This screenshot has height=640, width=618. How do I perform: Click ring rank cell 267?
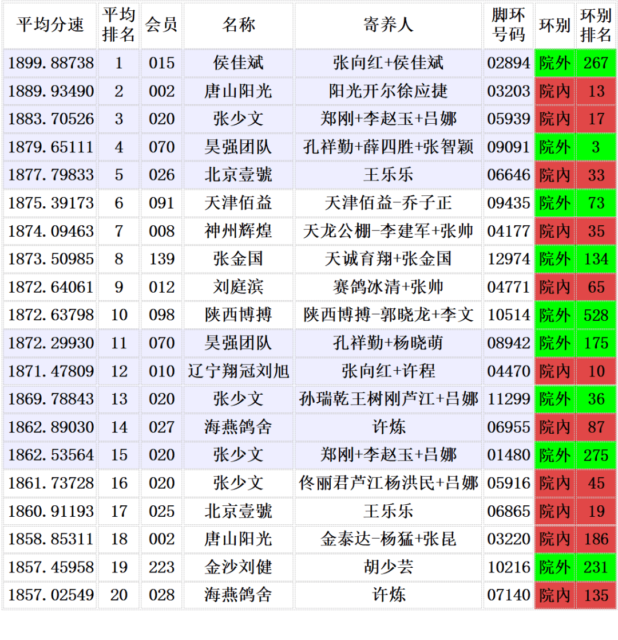click(596, 63)
